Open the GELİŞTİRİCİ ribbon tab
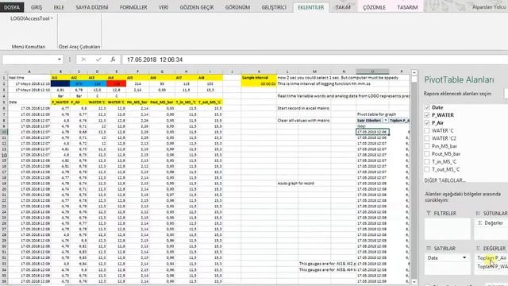The image size is (508, 286). click(274, 7)
